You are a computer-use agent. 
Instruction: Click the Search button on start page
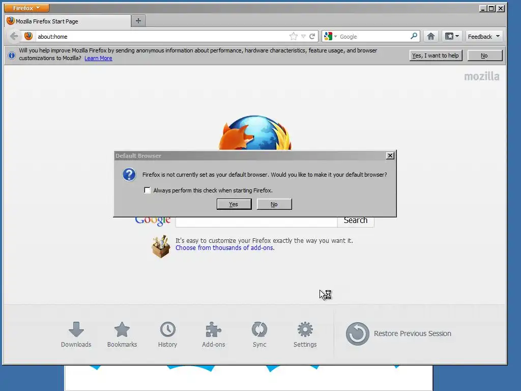[x=356, y=221]
